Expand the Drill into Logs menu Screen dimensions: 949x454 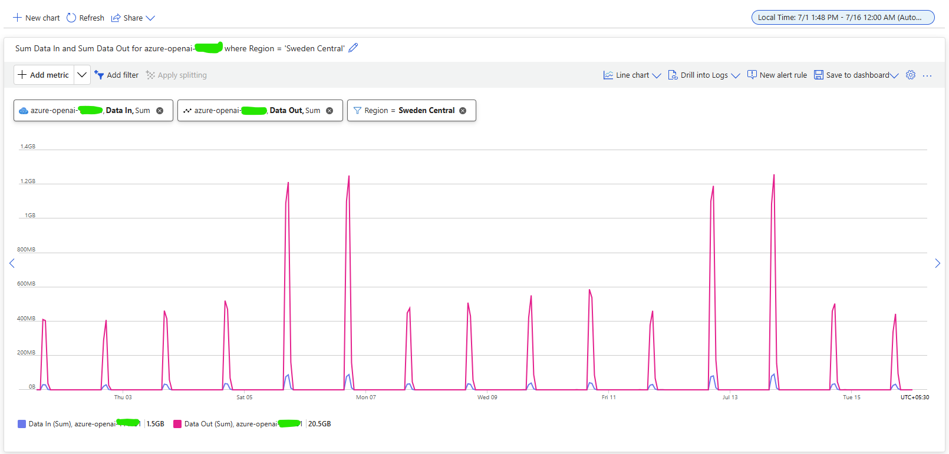704,75
